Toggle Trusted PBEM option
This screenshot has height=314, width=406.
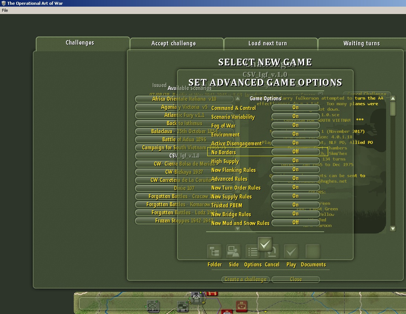[x=295, y=205]
